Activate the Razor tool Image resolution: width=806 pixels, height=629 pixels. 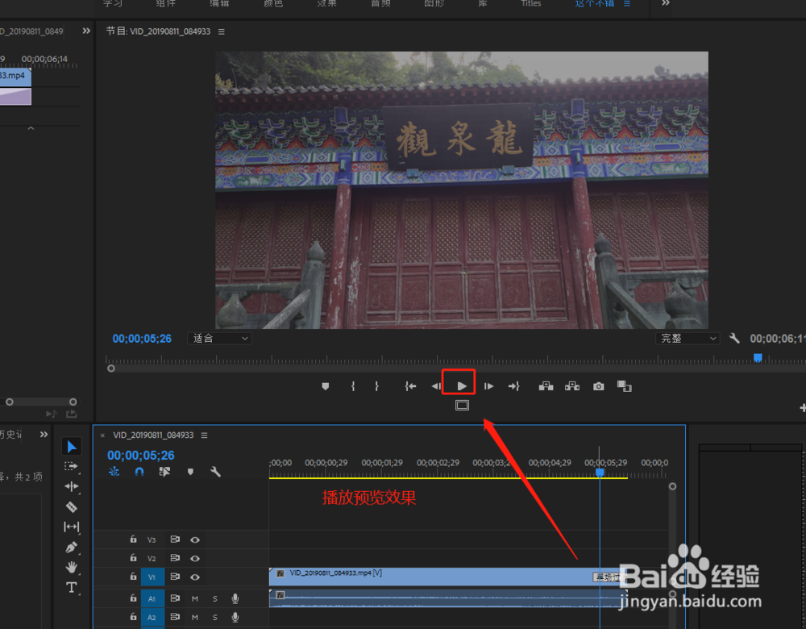click(x=71, y=506)
